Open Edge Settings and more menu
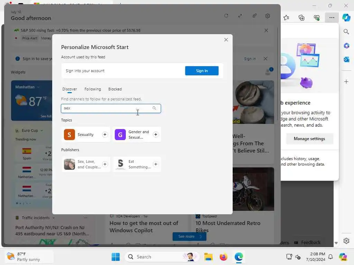Viewport: 354px width, 265px height. [x=332, y=18]
